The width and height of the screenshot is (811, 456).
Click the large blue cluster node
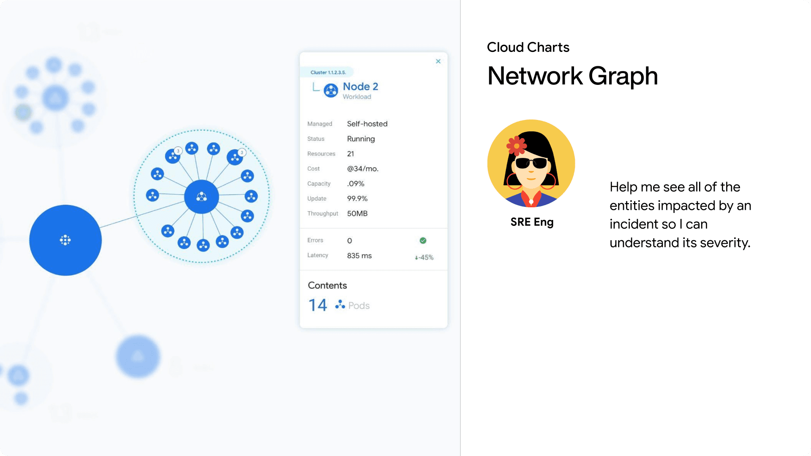(65, 240)
